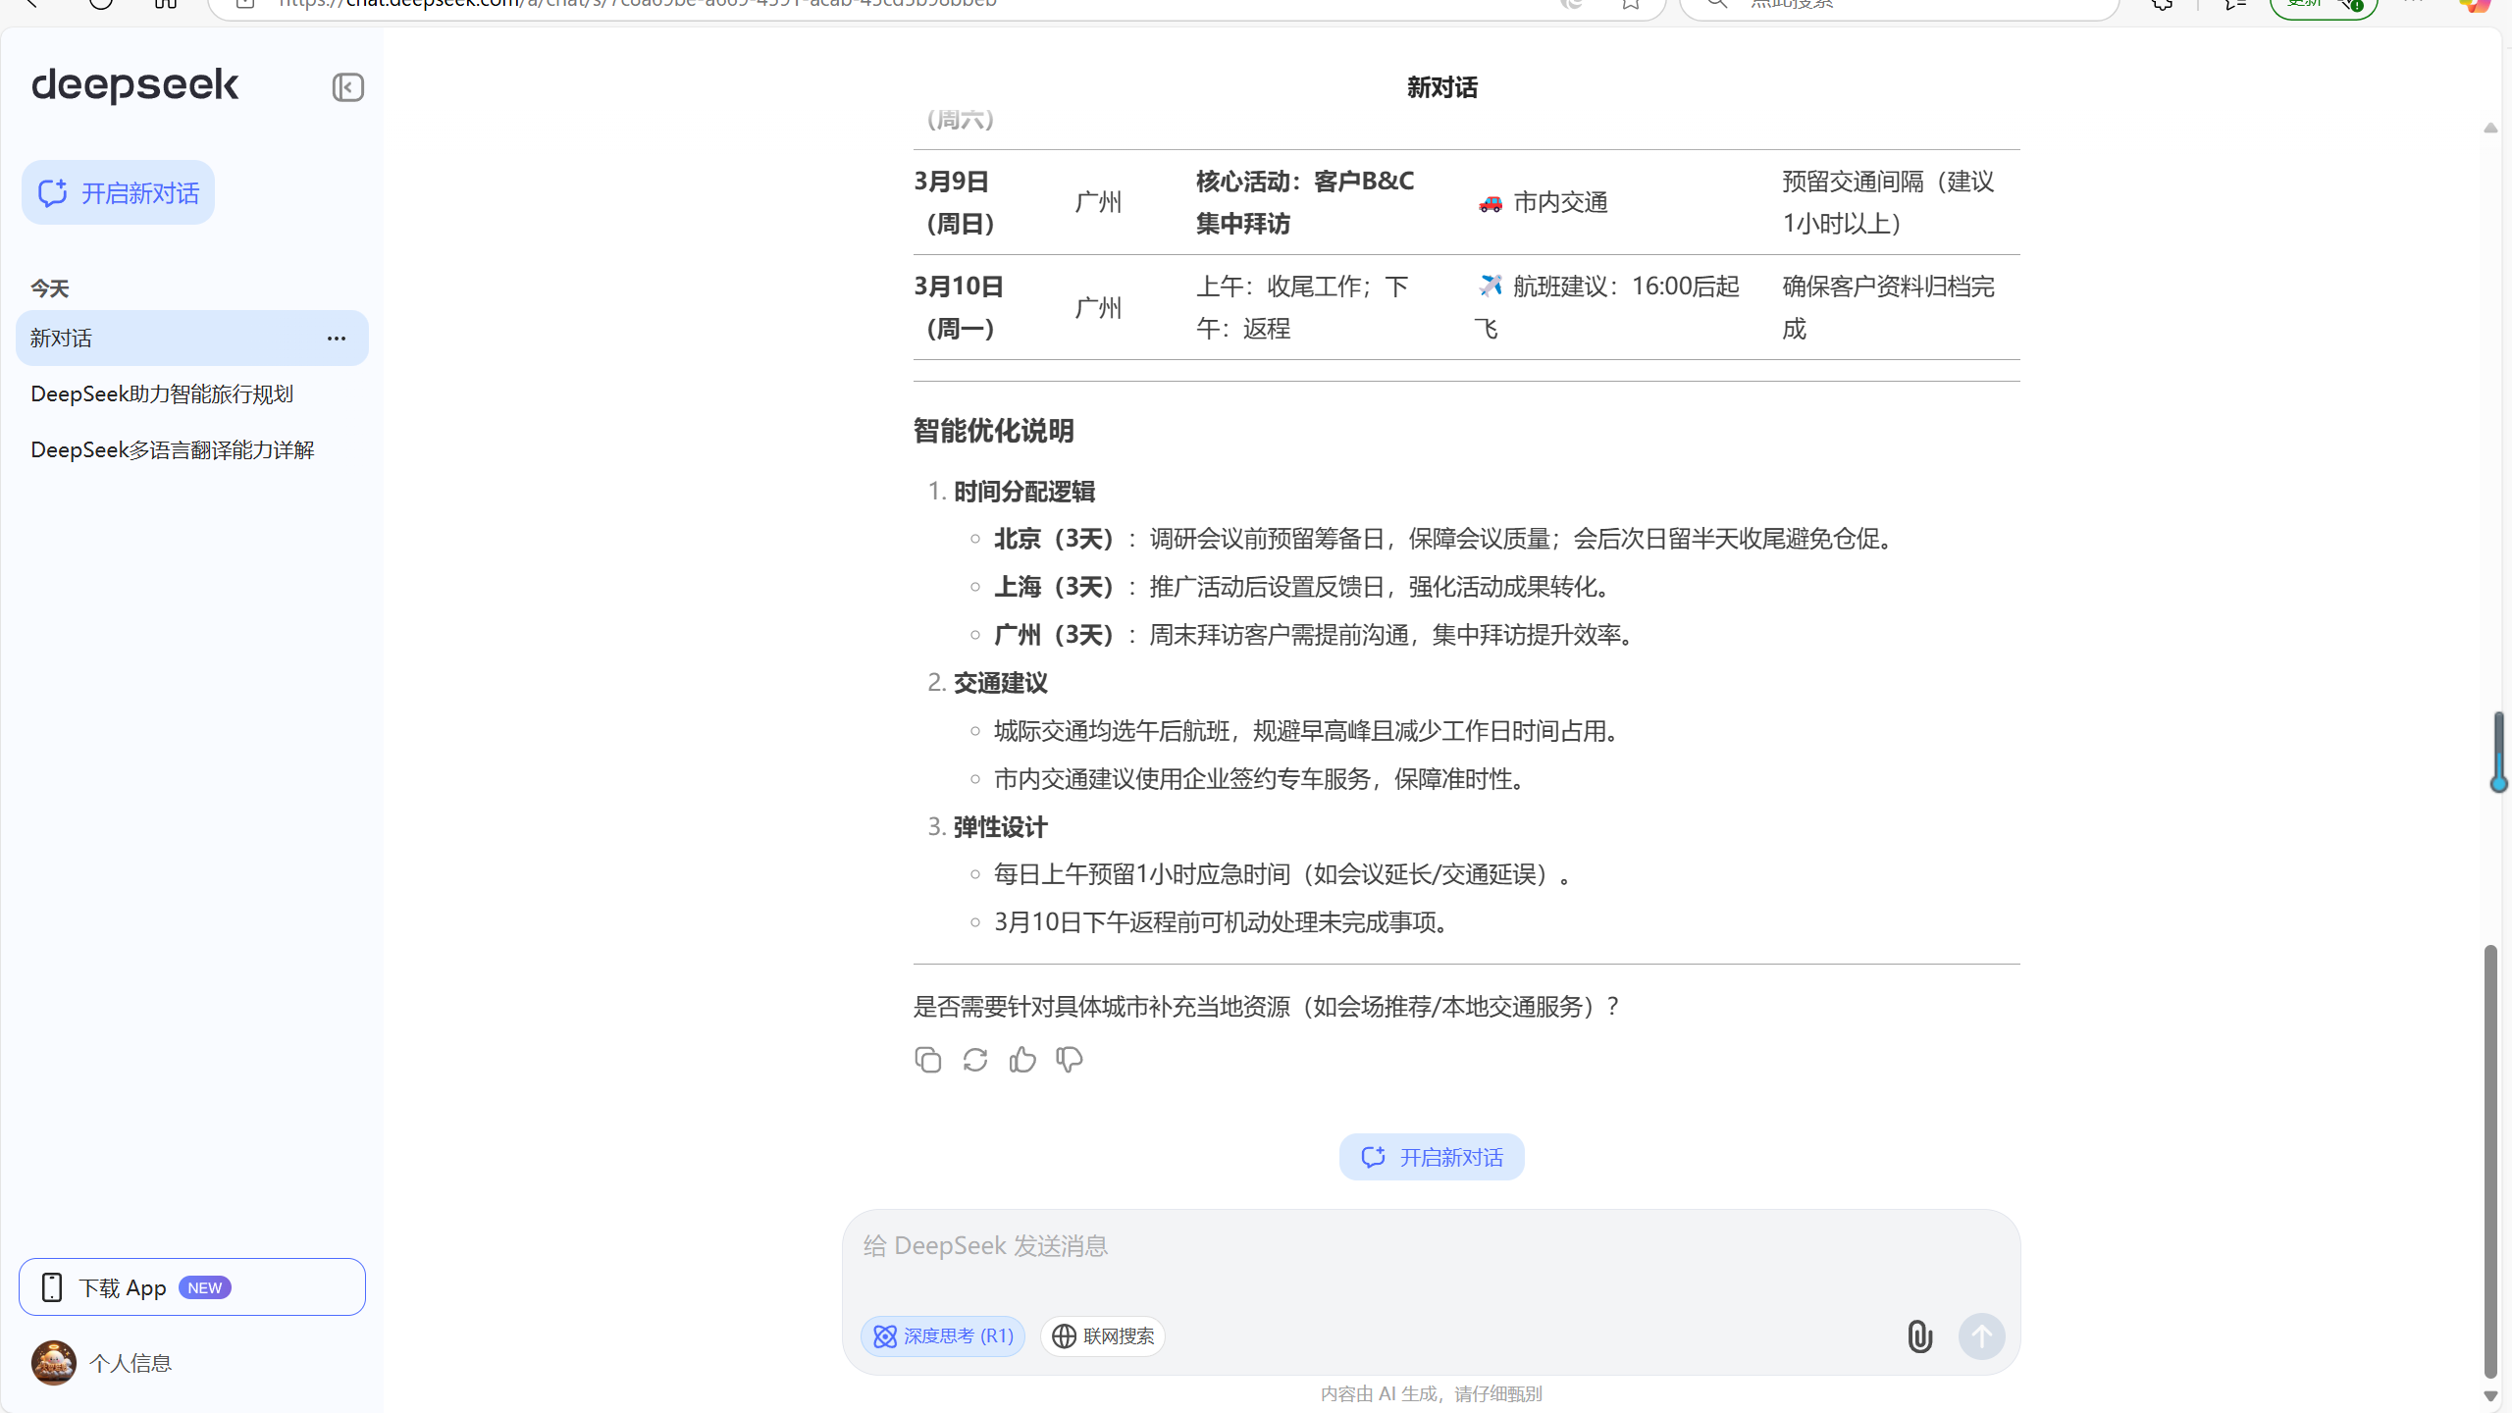Give the response a thumbs up
2512x1413 pixels.
click(1021, 1060)
